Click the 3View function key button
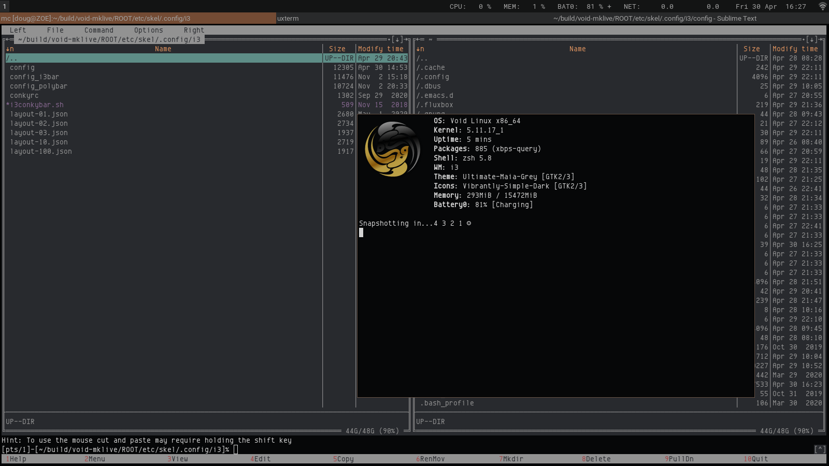 177,459
